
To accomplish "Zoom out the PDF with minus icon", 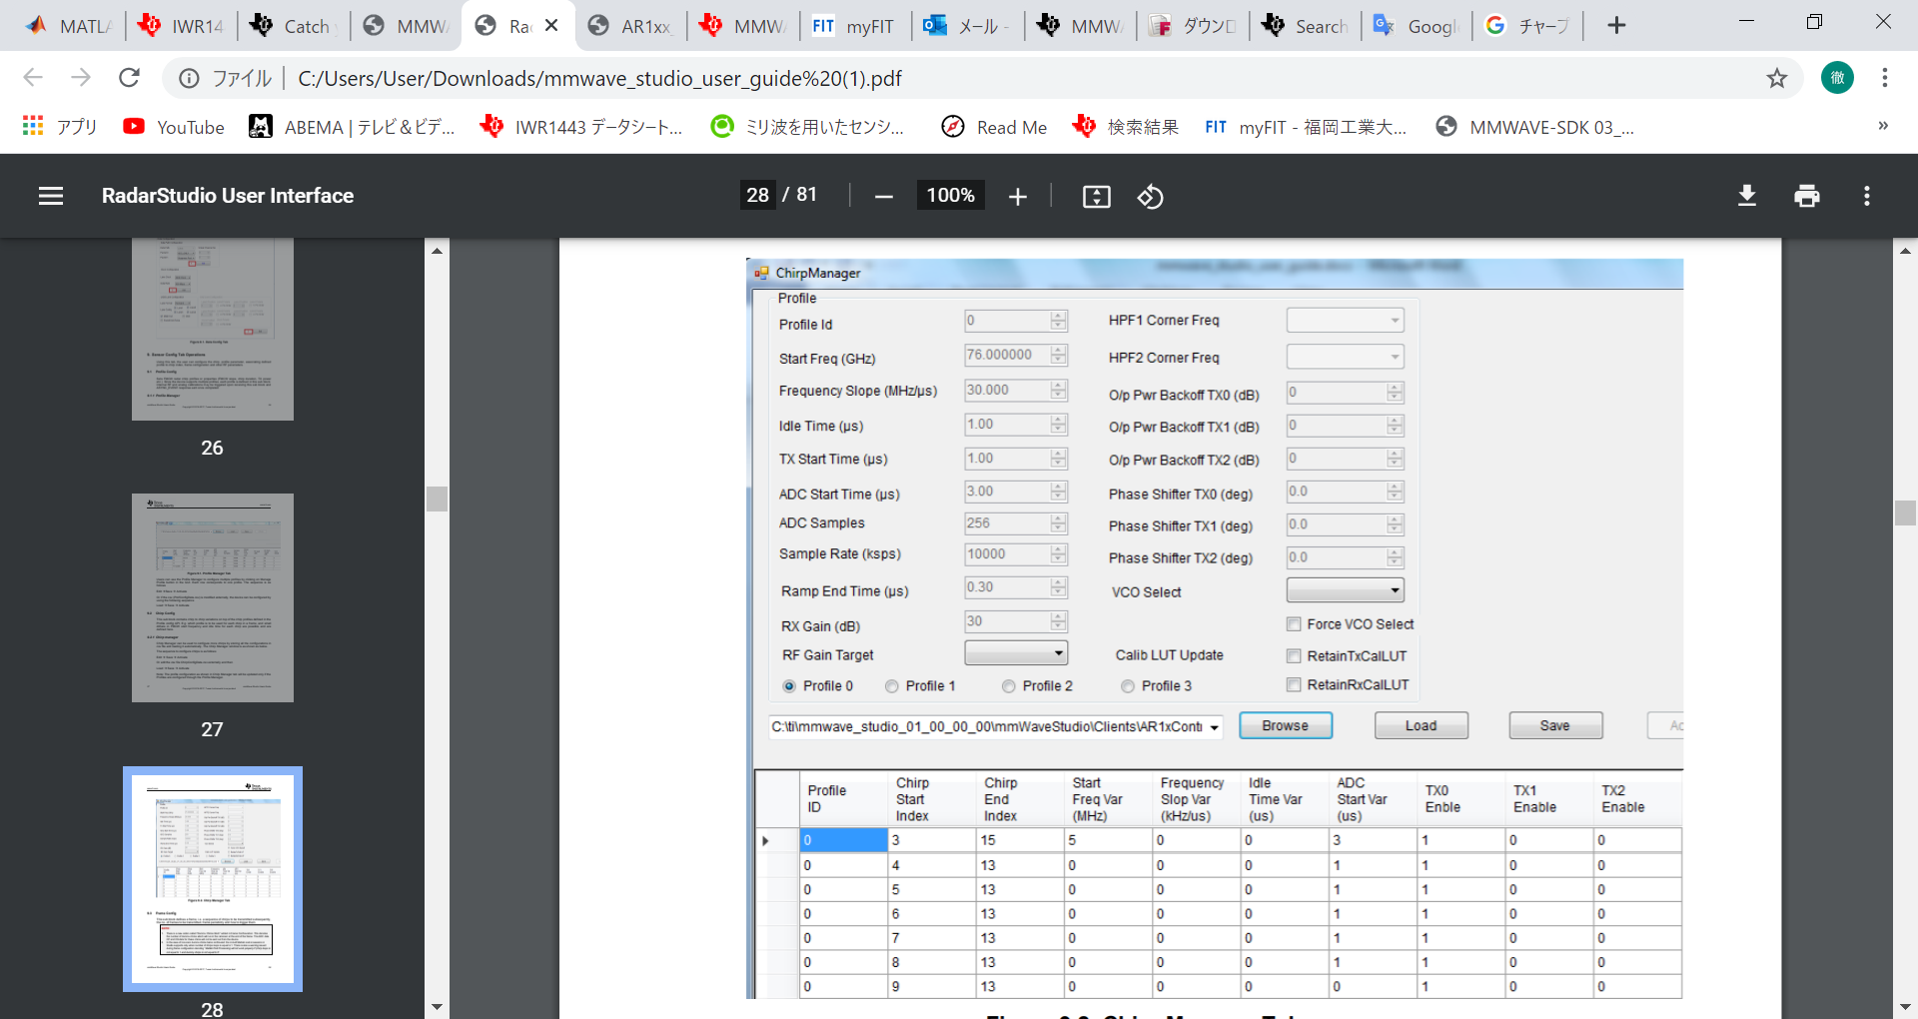I will 883,197.
